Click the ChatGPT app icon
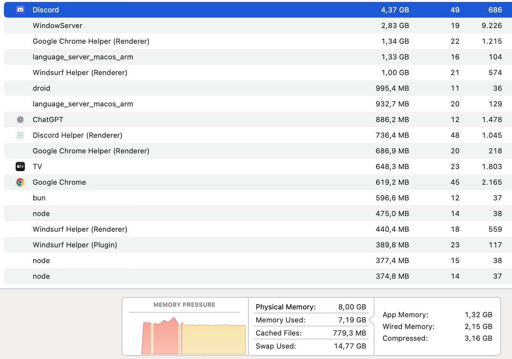 click(x=20, y=120)
